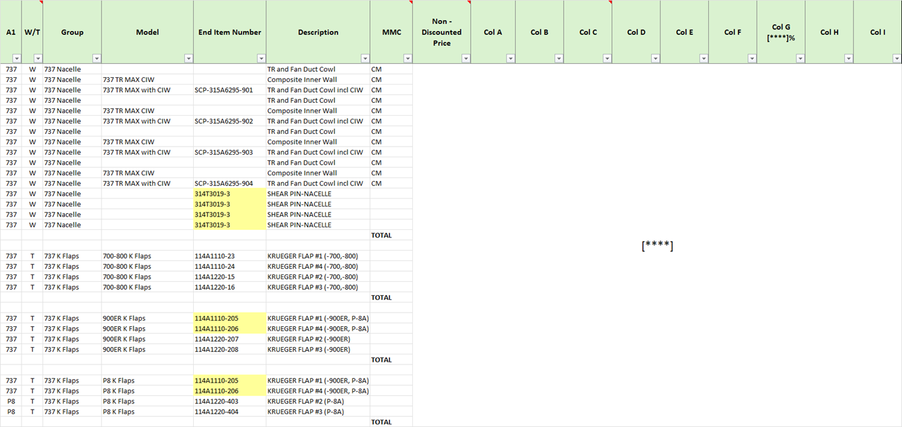Click the redacted [****] text in the price area
The width and height of the screenshot is (902, 427).
tap(657, 245)
